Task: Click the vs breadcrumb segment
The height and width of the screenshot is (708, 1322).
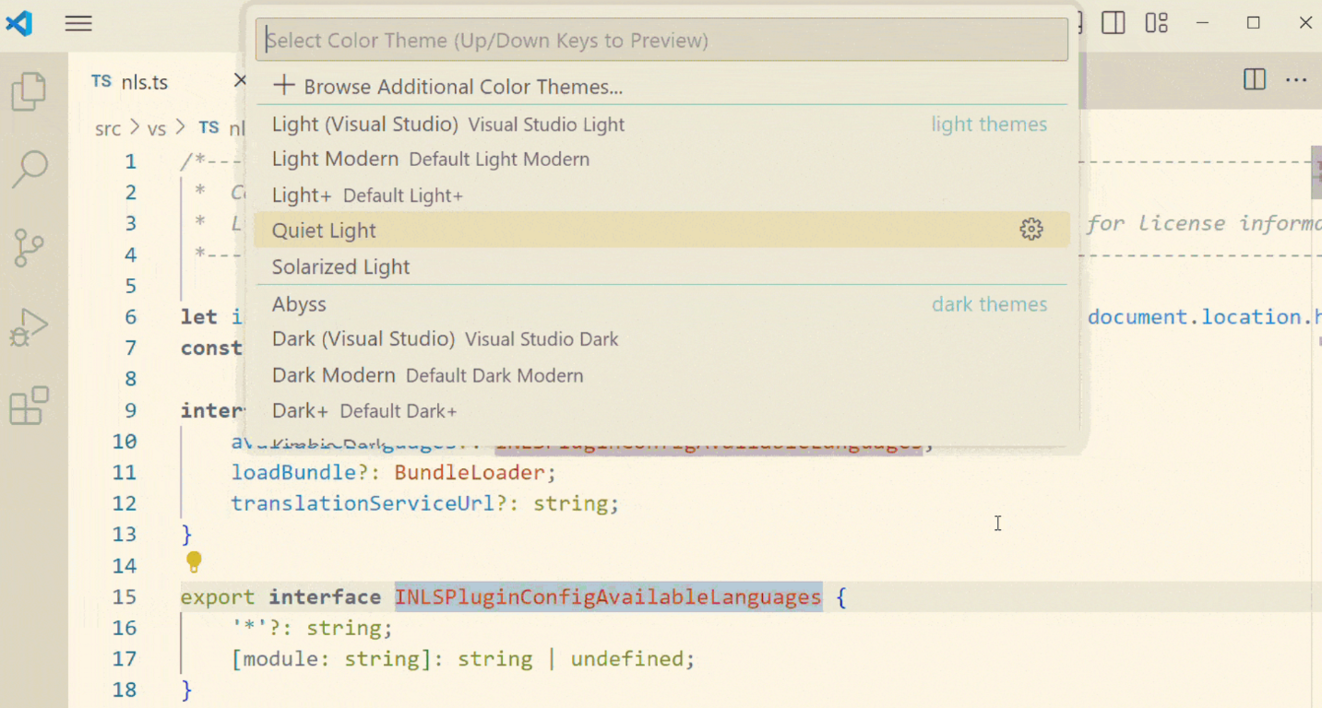Action: point(157,128)
